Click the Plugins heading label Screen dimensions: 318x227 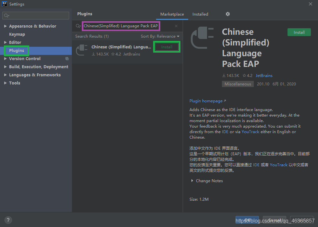pos(85,14)
